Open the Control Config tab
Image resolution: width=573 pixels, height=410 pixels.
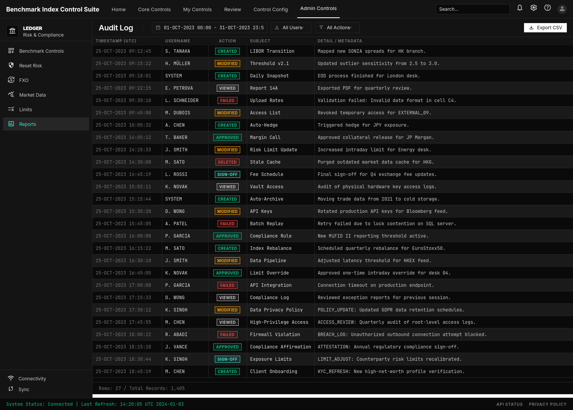pos(271,9)
